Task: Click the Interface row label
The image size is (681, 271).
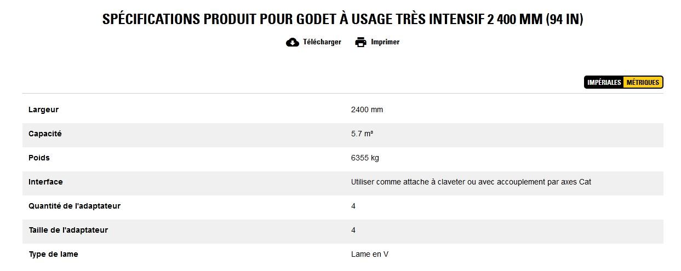Action: coord(45,182)
